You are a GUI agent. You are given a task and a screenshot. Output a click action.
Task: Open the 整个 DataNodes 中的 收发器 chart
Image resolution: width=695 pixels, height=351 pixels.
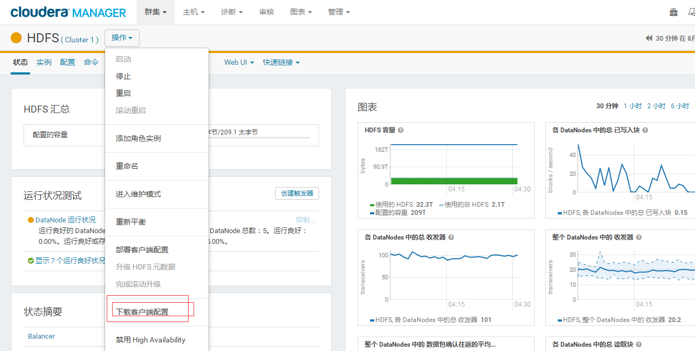click(620, 278)
